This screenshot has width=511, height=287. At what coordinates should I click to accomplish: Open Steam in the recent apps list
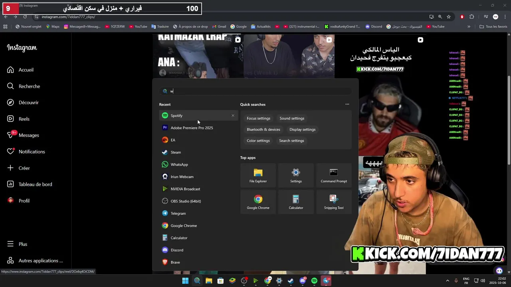[198, 152]
